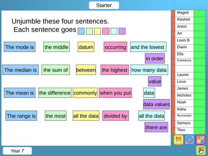Click the red marker beside Anton

173,27
